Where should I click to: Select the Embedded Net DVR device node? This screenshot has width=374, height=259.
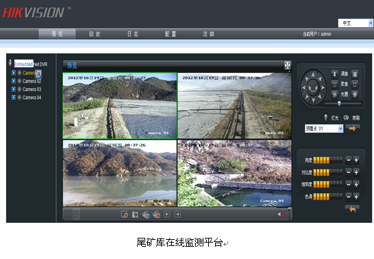(x=31, y=64)
